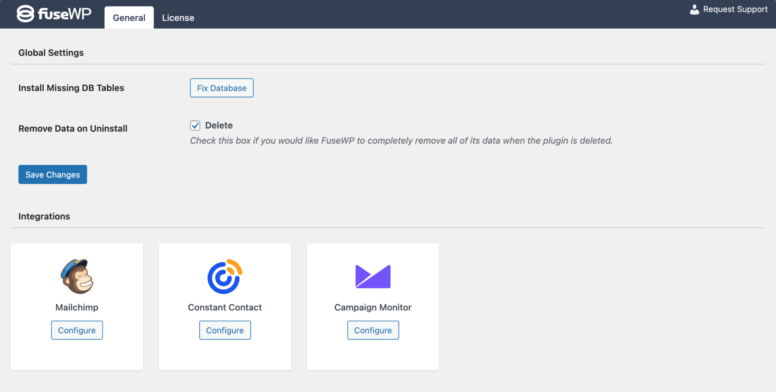The width and height of the screenshot is (776, 392).
Task: Click the Remove Data on Uninstall label
Action: pyautogui.click(x=73, y=129)
